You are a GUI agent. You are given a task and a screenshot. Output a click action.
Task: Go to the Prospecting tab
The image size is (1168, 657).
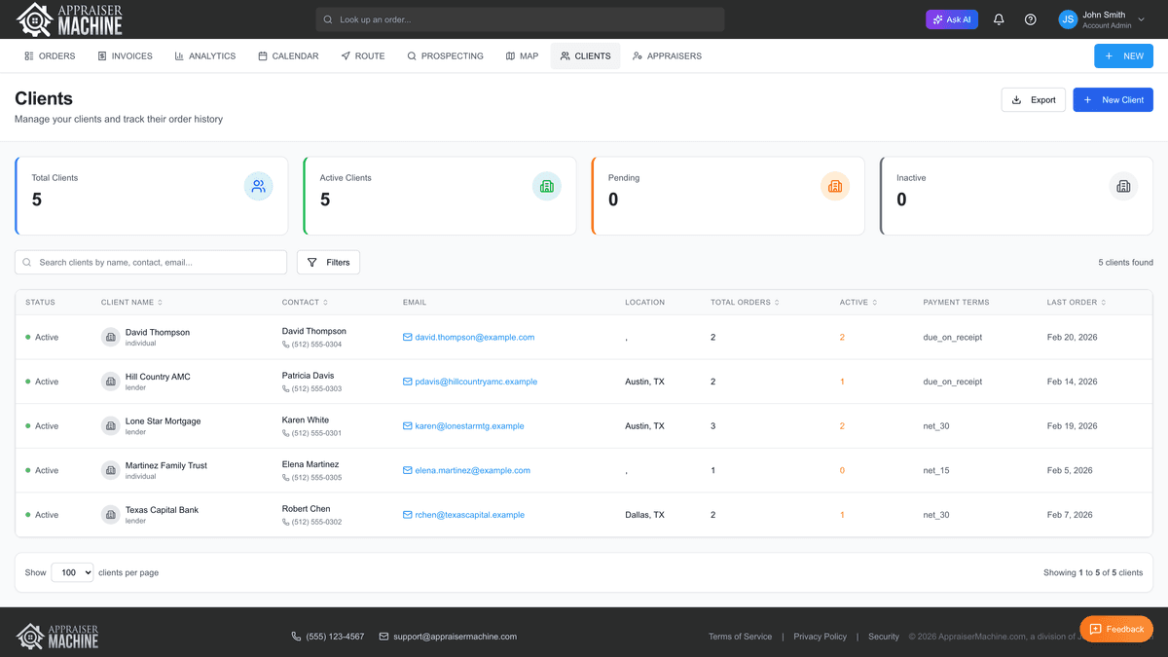[x=445, y=56]
